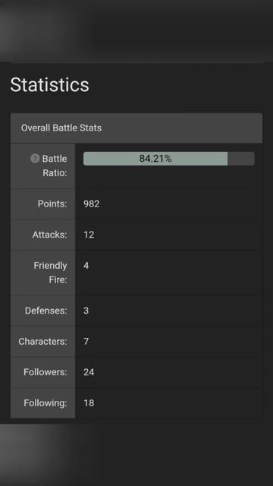Select the Points value 982

pyautogui.click(x=91, y=204)
